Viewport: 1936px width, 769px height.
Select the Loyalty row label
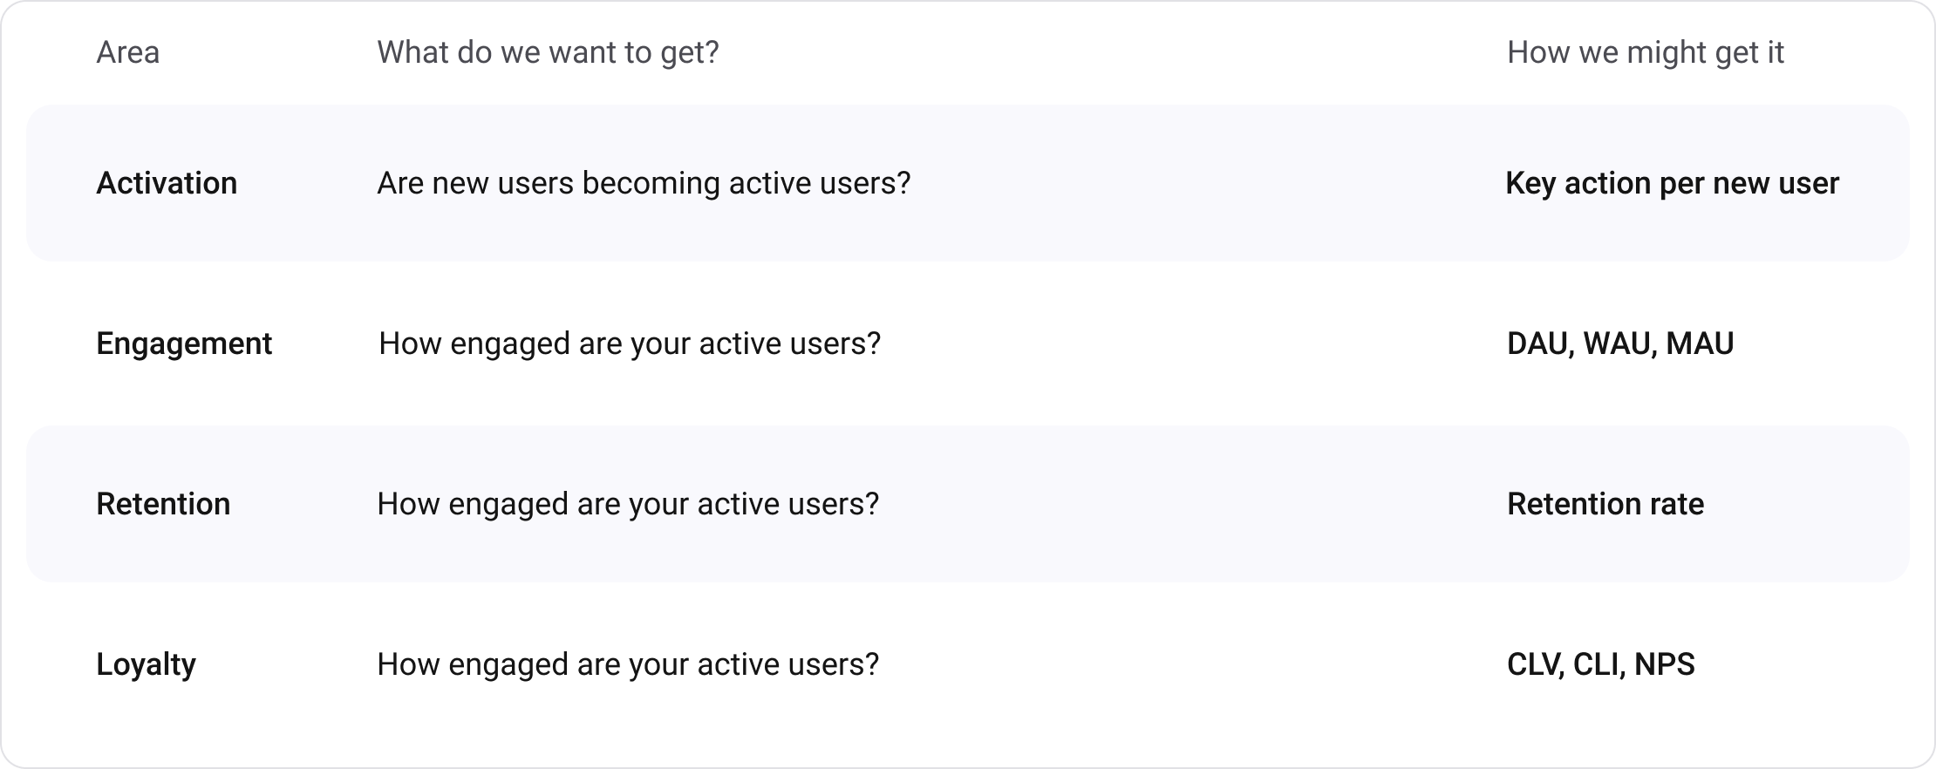coord(146,664)
